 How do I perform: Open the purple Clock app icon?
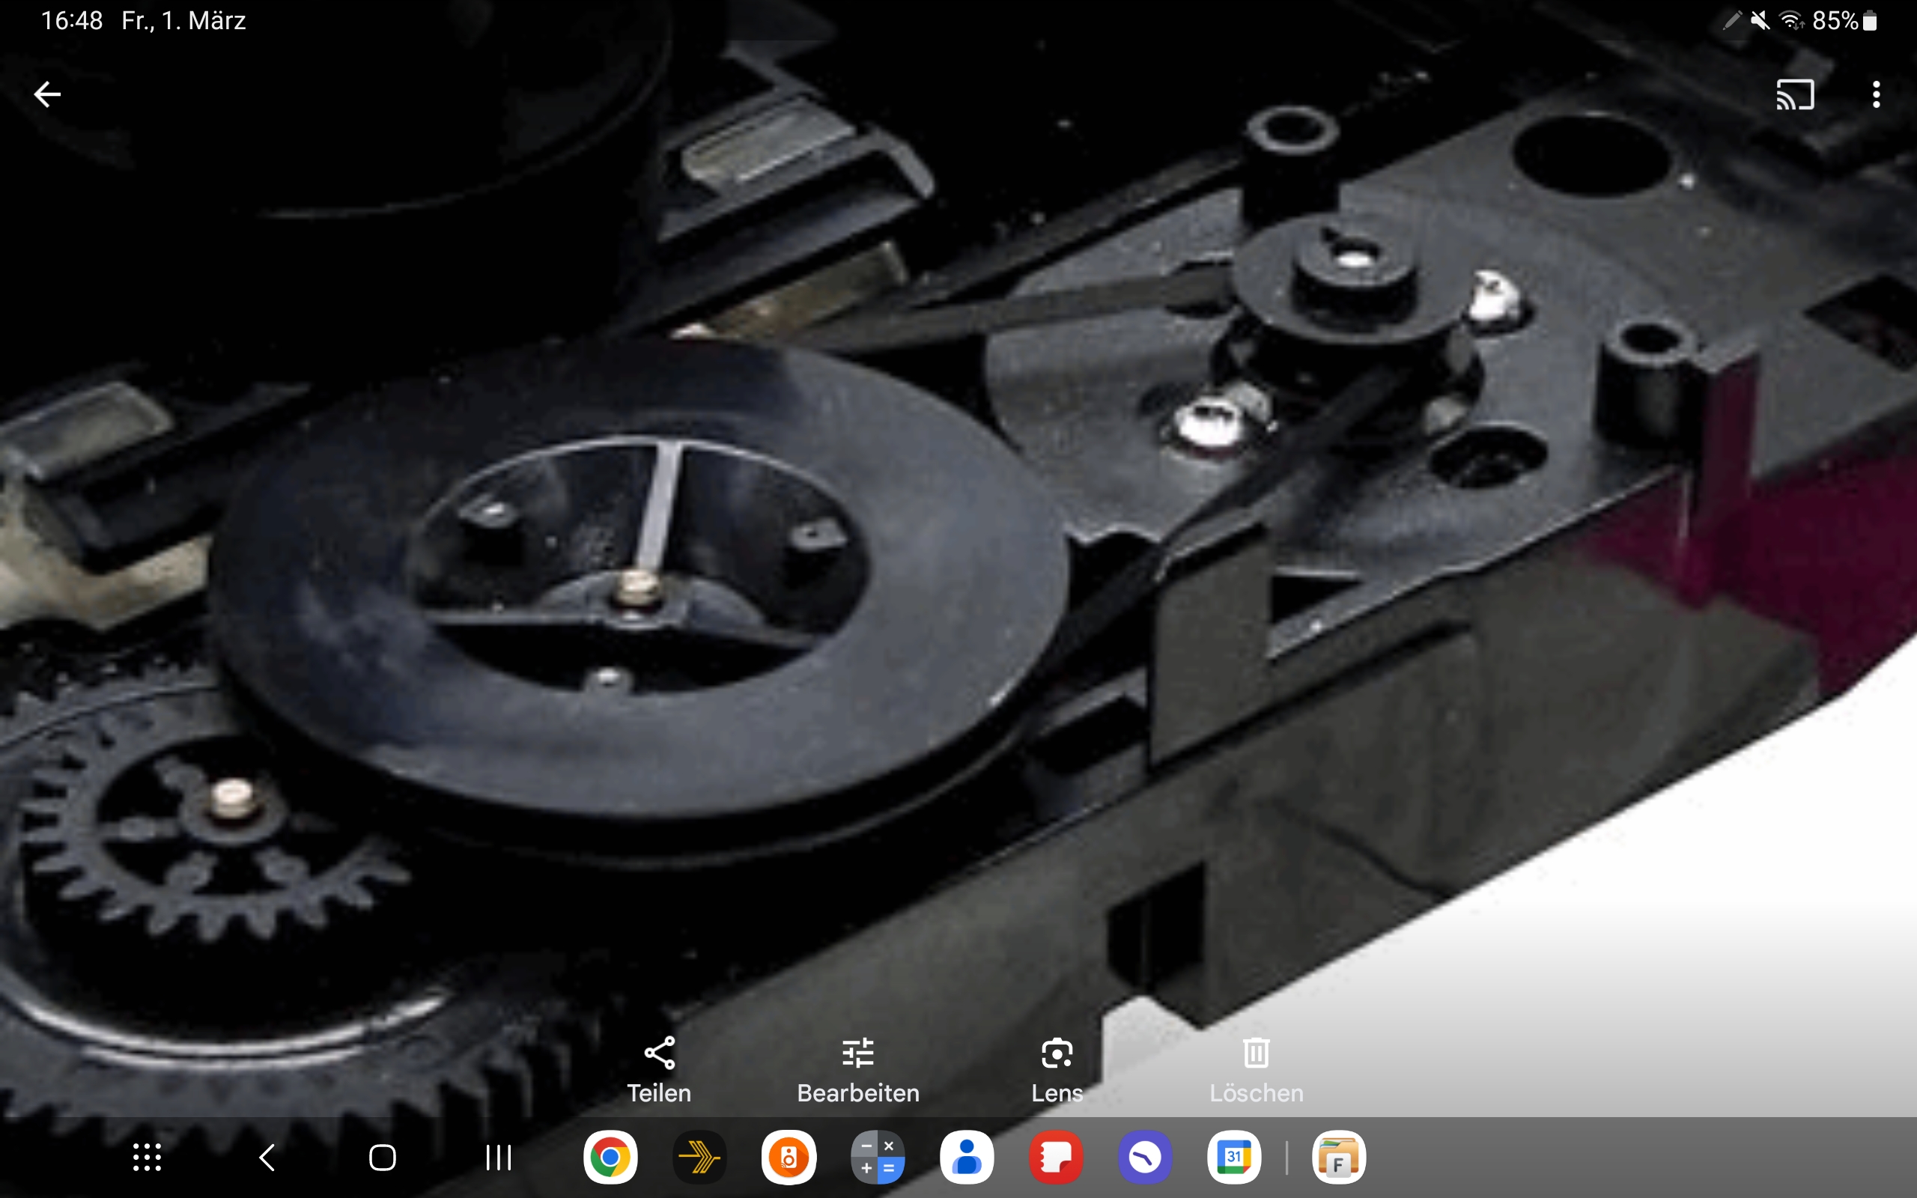tap(1145, 1158)
